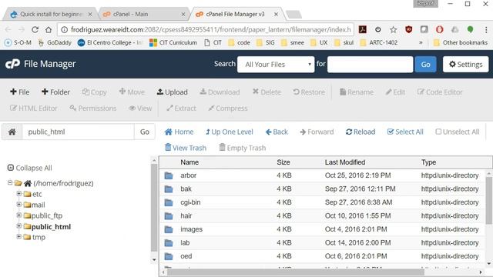This screenshot has height=277, width=493.
Task: Open the Other bookmarks folder
Action: pos(461,42)
